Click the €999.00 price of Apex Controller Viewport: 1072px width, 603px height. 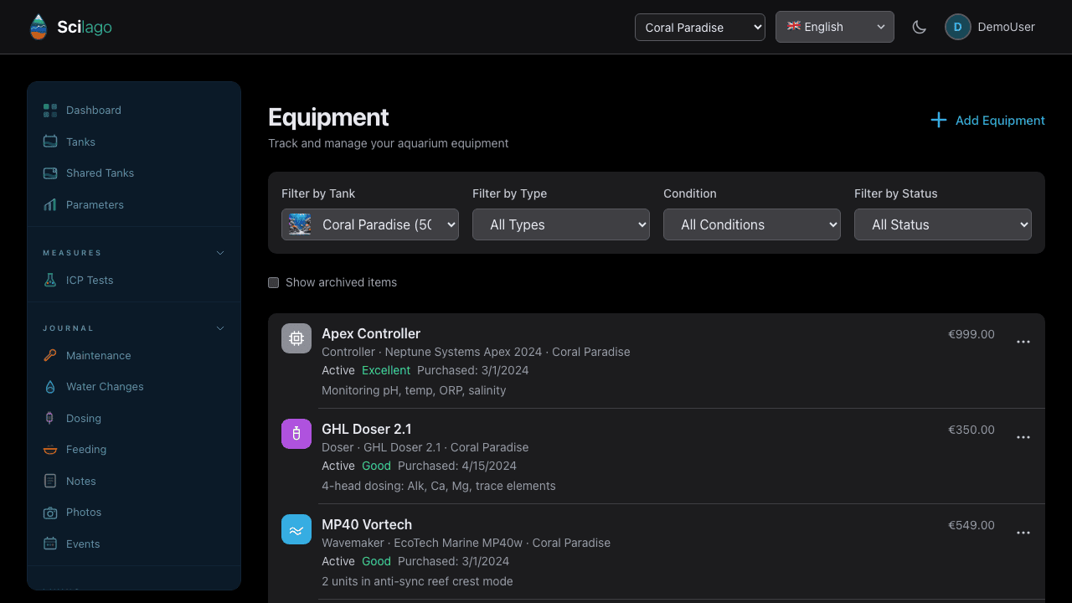[x=971, y=334]
